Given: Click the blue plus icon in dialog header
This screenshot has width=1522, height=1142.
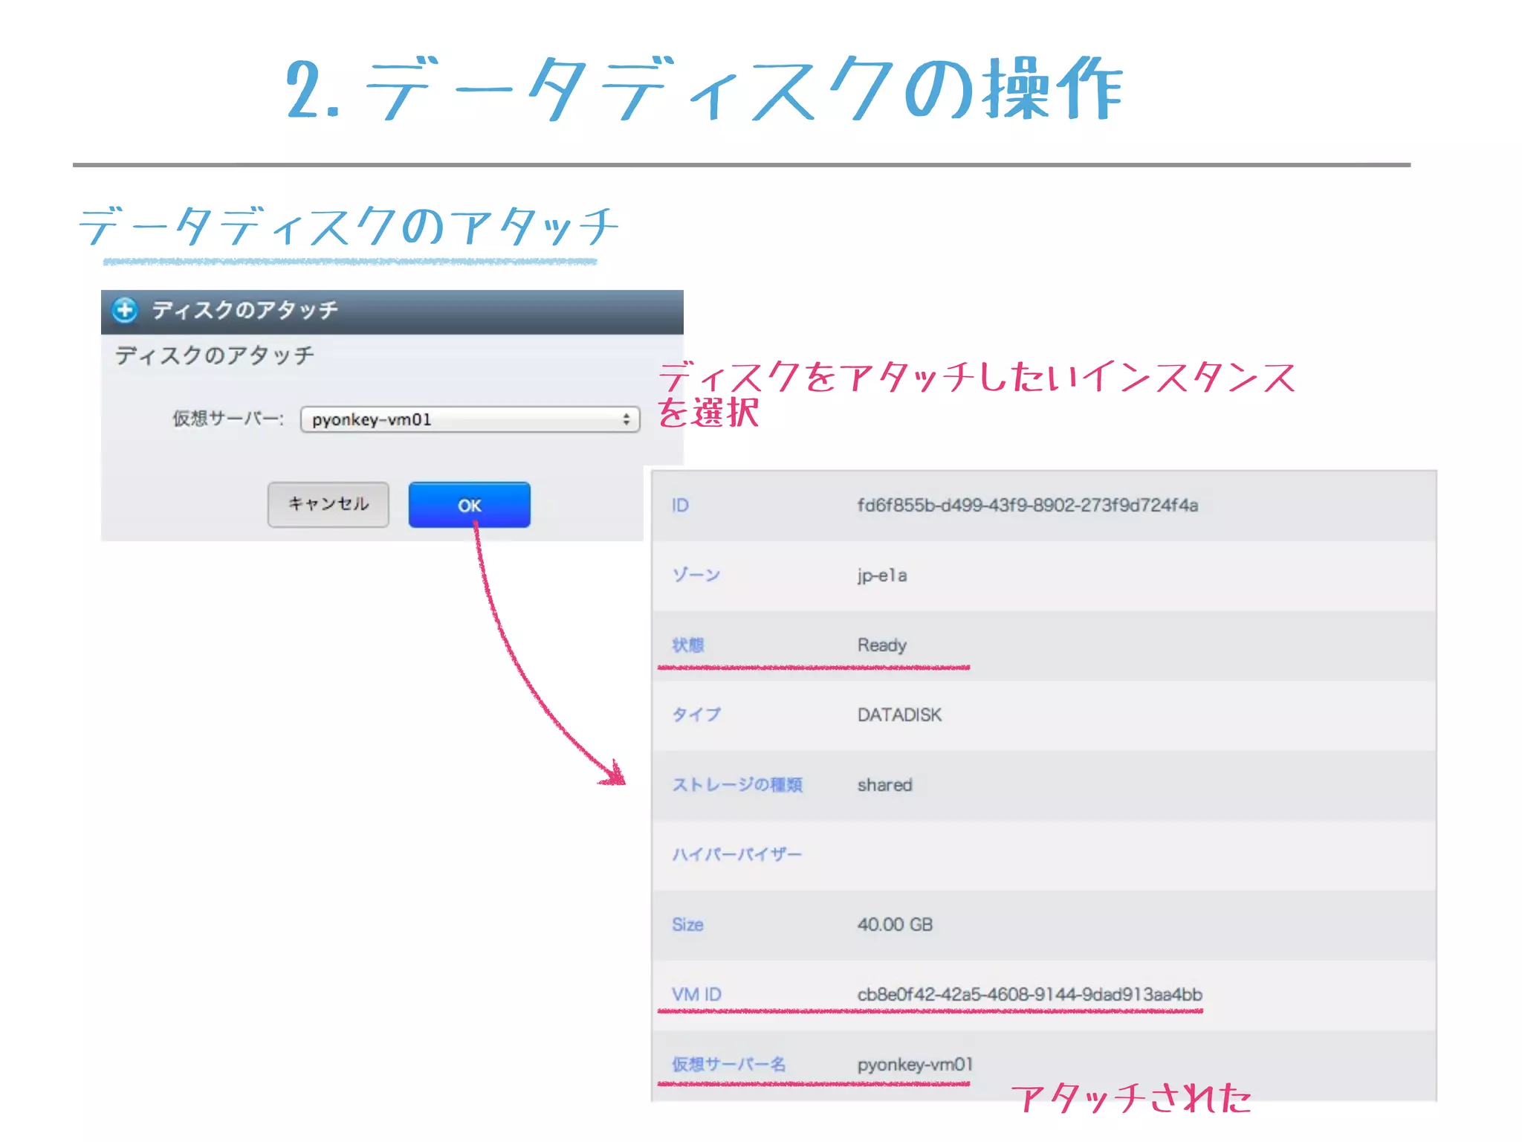Looking at the screenshot, I should click(125, 310).
